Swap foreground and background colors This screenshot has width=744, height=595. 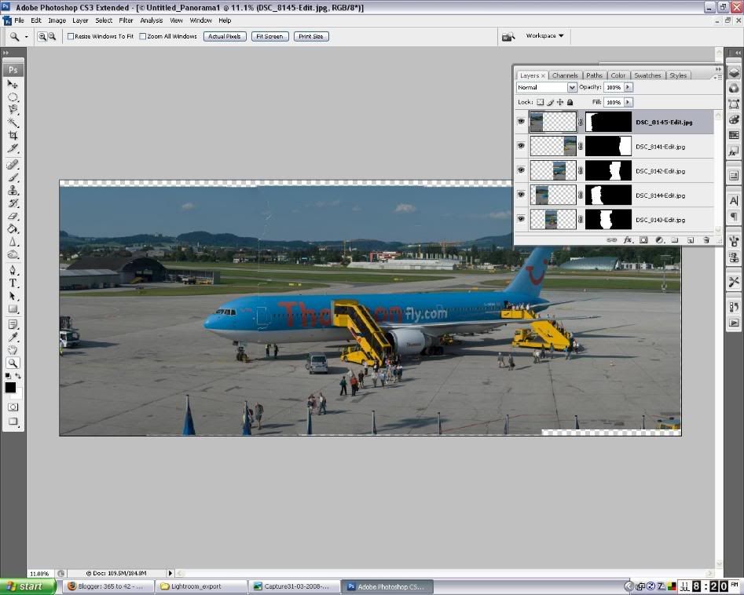(x=18, y=376)
